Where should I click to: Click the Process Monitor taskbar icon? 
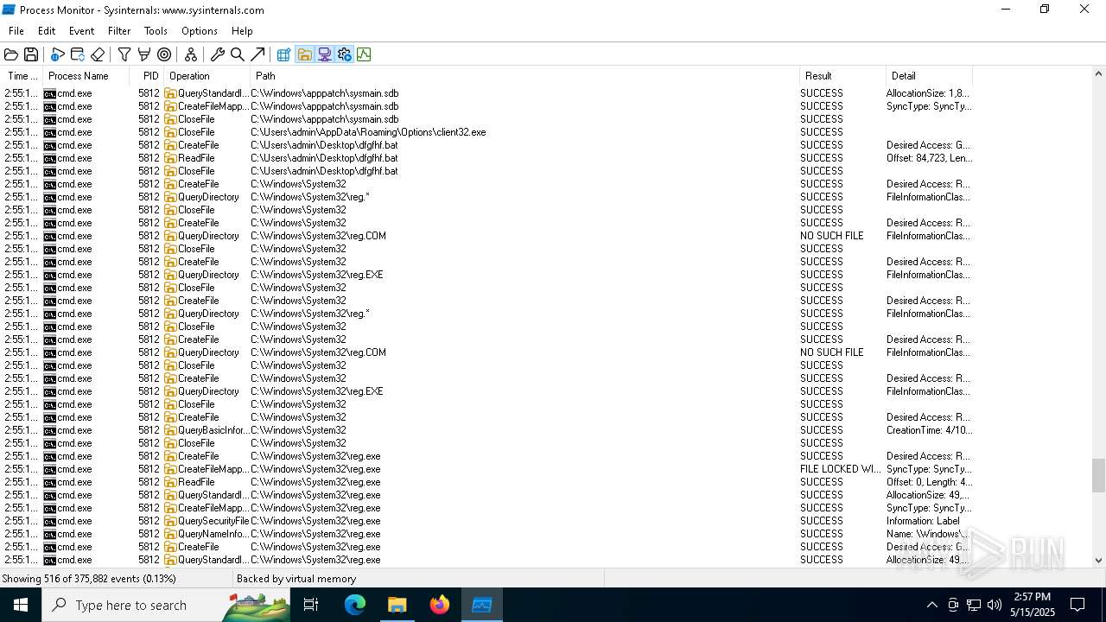pos(482,605)
